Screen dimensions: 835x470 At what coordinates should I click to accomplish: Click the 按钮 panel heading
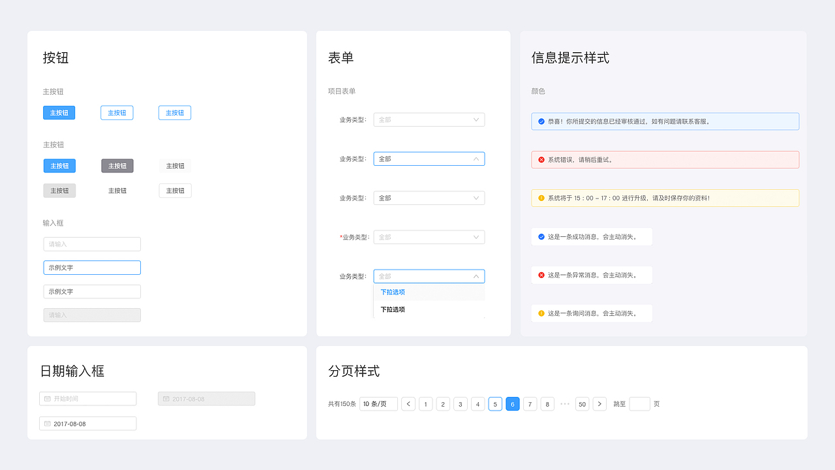tap(55, 57)
